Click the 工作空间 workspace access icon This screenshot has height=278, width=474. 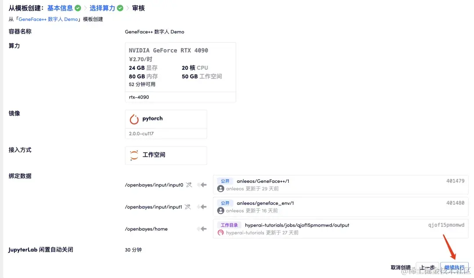click(134, 156)
